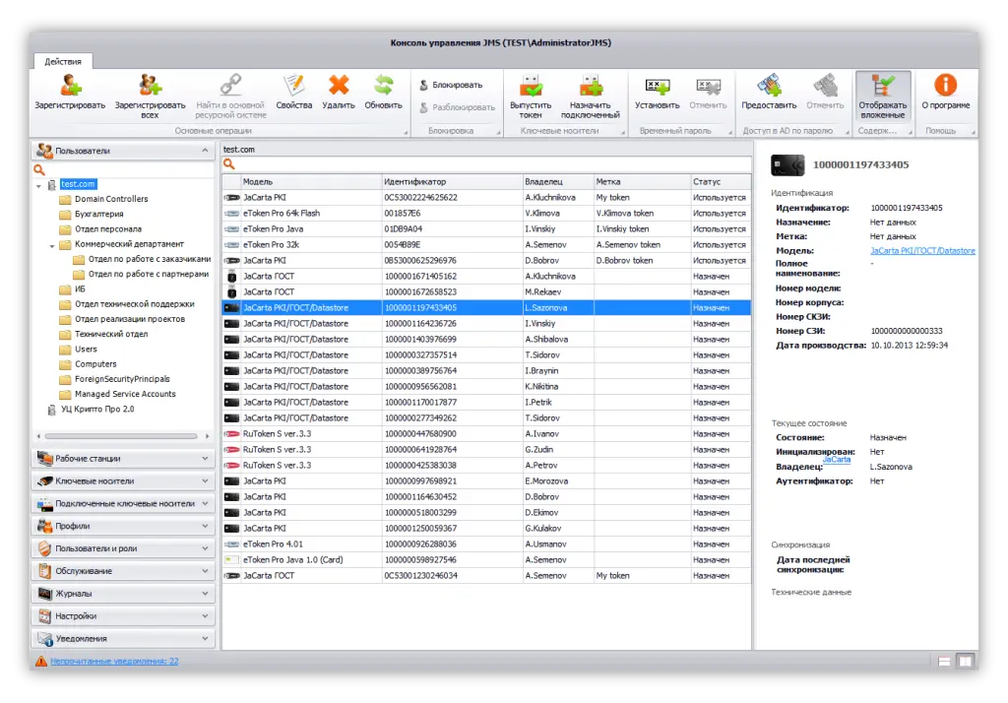The image size is (1008, 703).
Task: Sort table by Модель column header
Action: pyautogui.click(x=311, y=182)
